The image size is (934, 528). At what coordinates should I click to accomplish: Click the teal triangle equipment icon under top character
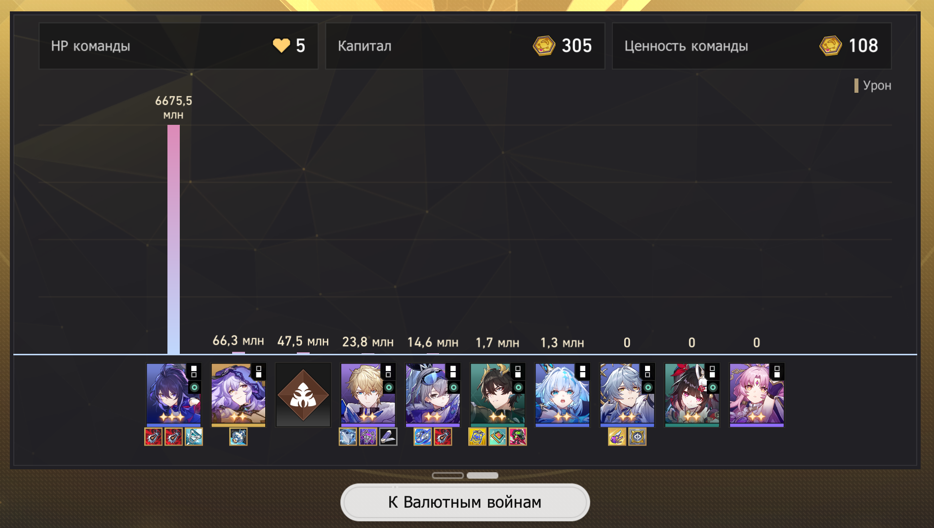(194, 437)
